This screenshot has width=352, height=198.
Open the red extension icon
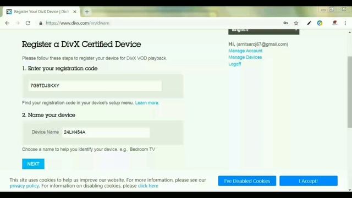coord(335,23)
